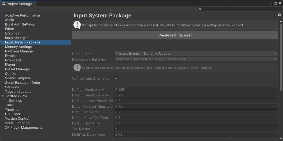Screen dimensions: 283x141
Task: Select XR Plugin Management
Action: point(24,128)
